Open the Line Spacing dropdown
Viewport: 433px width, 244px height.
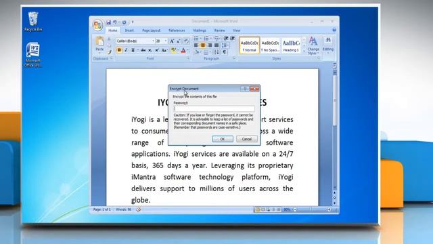(225, 45)
